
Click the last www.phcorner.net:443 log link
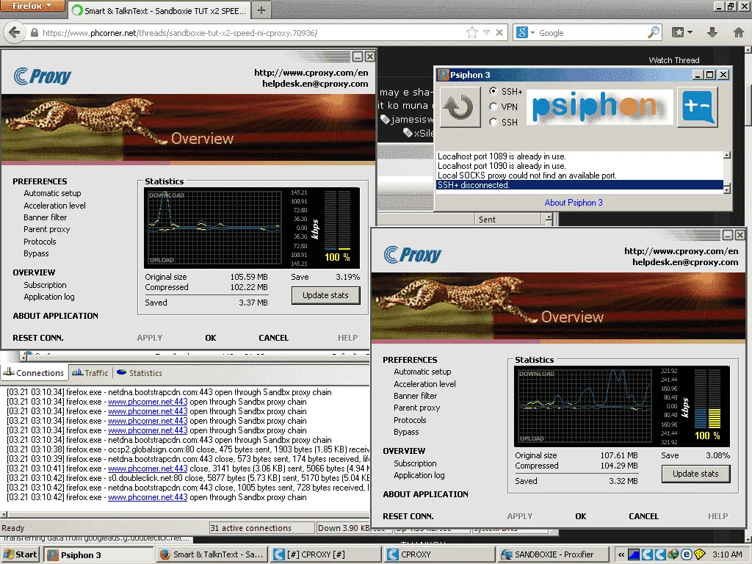pyautogui.click(x=148, y=497)
